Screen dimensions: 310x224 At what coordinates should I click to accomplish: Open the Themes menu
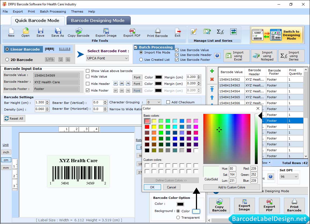tap(77, 12)
